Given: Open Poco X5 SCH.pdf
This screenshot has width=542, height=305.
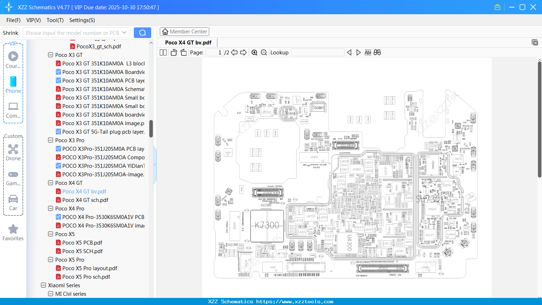Looking at the screenshot, I should [x=83, y=251].
